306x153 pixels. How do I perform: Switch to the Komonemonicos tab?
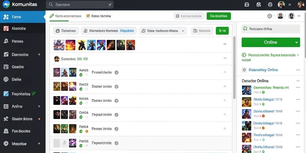tap(65, 16)
